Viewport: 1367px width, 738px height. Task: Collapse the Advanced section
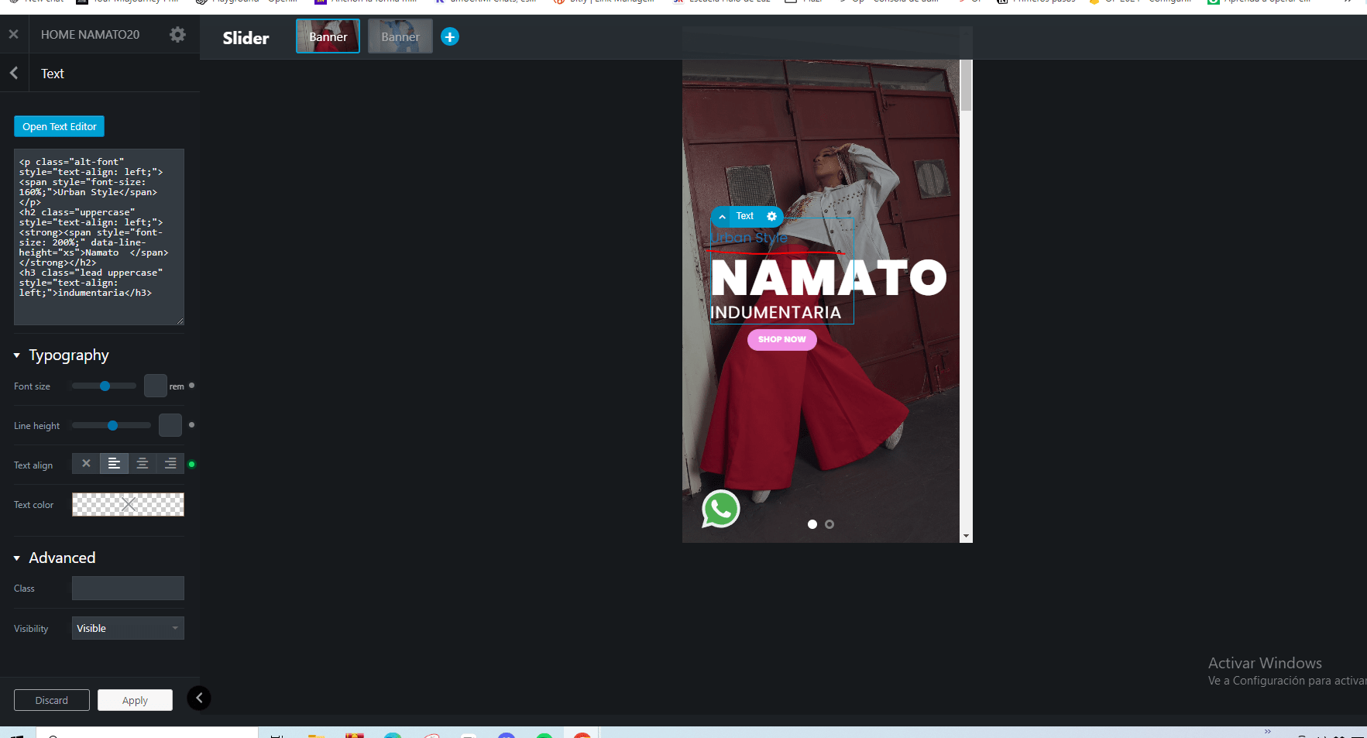[17, 558]
